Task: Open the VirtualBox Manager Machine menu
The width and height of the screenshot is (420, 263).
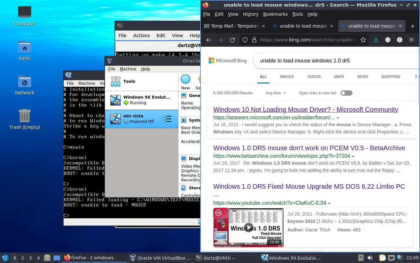Action: pyautogui.click(x=128, y=69)
